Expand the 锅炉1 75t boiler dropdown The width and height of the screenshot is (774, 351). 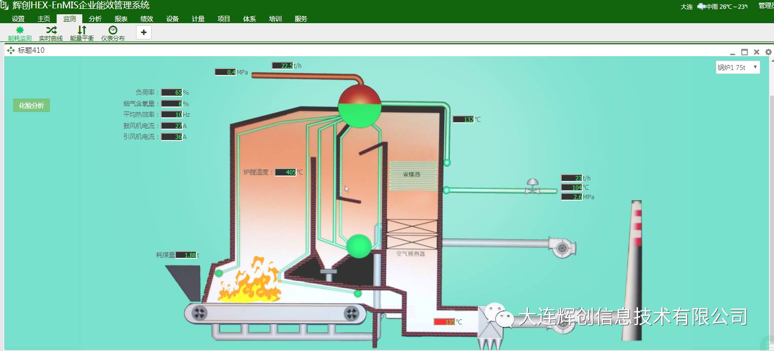click(x=738, y=68)
